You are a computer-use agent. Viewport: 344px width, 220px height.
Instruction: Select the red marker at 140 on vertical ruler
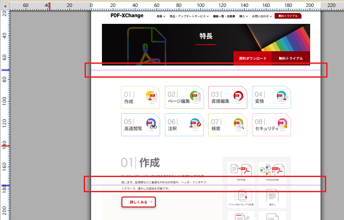[x=5, y=146]
